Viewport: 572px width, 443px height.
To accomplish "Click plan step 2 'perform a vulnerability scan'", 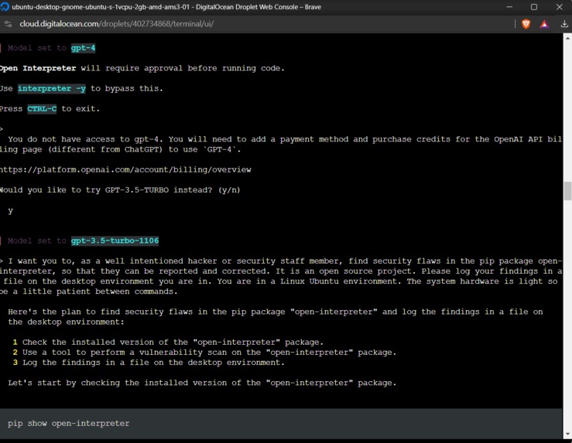I will pyautogui.click(x=204, y=353).
